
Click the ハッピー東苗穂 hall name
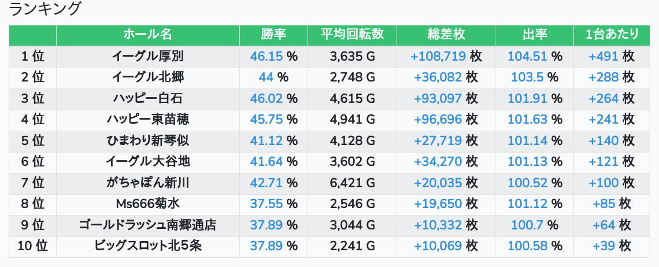(148, 119)
